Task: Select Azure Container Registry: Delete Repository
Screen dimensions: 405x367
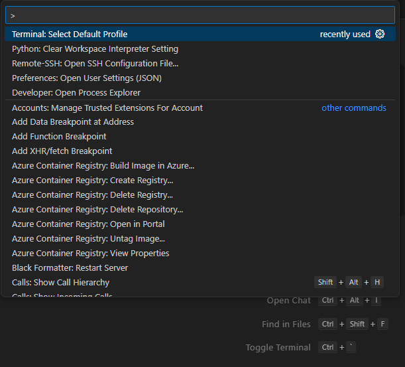Action: click(x=200, y=210)
